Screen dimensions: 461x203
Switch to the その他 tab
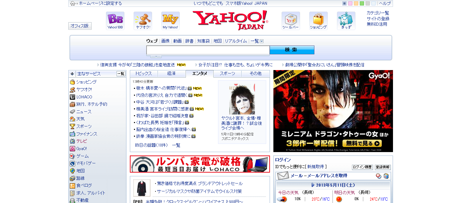click(x=255, y=73)
